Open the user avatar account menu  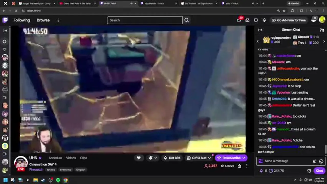[322, 20]
